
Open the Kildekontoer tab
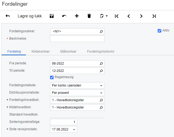click(41, 52)
